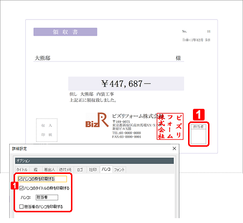The height and width of the screenshot is (223, 243).
Task: Open the 鑑 tab
Action: click(36, 170)
